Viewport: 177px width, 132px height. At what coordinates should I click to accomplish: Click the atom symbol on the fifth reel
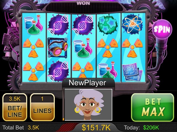click(132, 24)
